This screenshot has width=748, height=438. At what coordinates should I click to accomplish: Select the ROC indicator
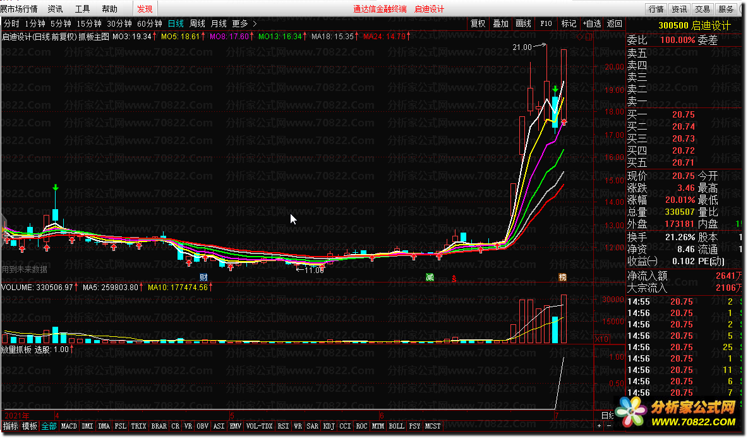point(361,426)
